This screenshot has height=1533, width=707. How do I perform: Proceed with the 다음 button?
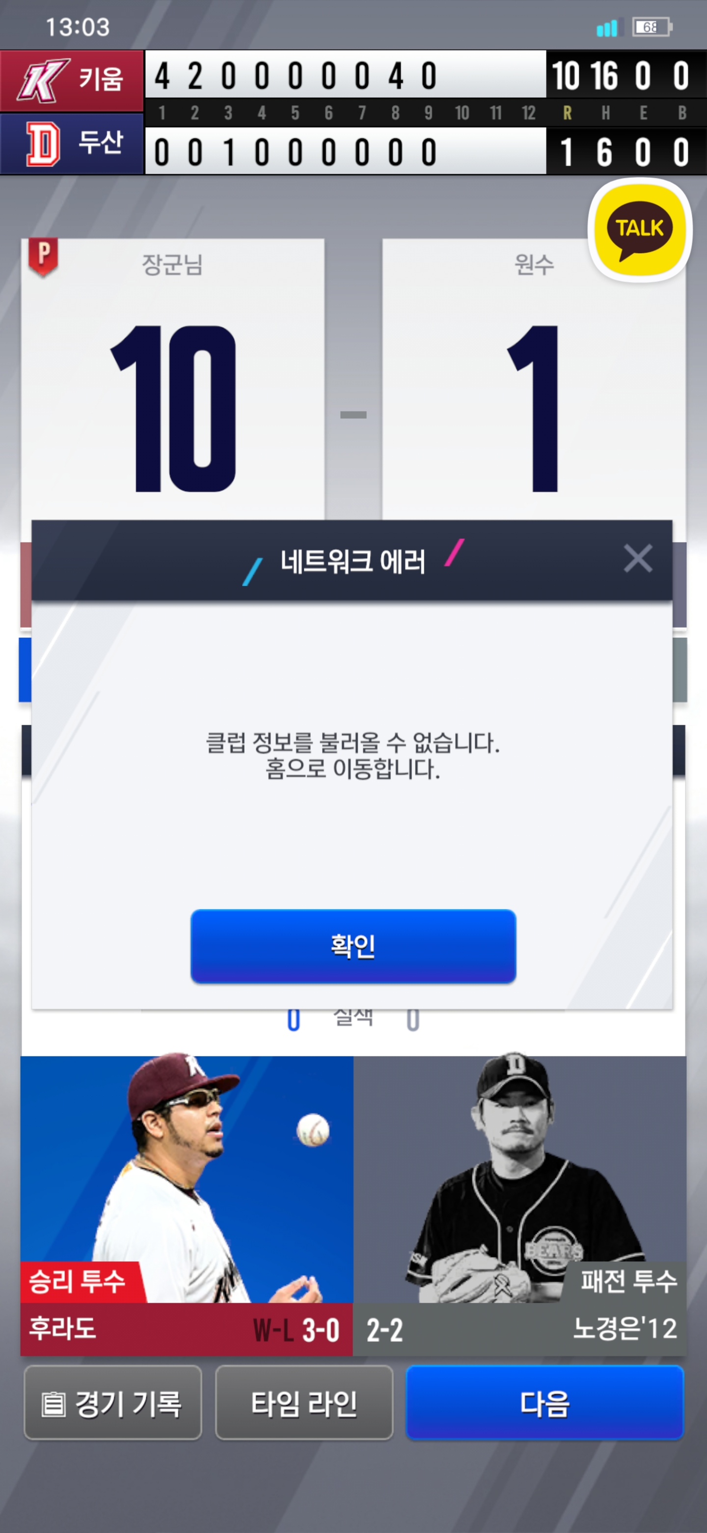544,1403
